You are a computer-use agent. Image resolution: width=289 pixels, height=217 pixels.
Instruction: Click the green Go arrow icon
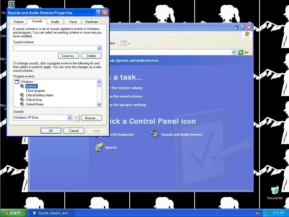pyautogui.click(x=241, y=52)
